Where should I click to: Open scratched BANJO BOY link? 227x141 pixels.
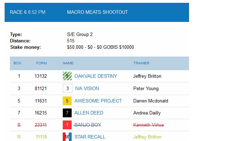pyautogui.click(x=88, y=125)
